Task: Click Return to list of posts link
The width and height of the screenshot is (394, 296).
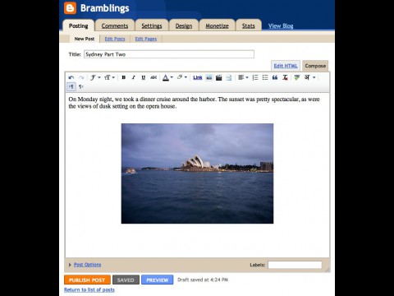Action: (89, 290)
